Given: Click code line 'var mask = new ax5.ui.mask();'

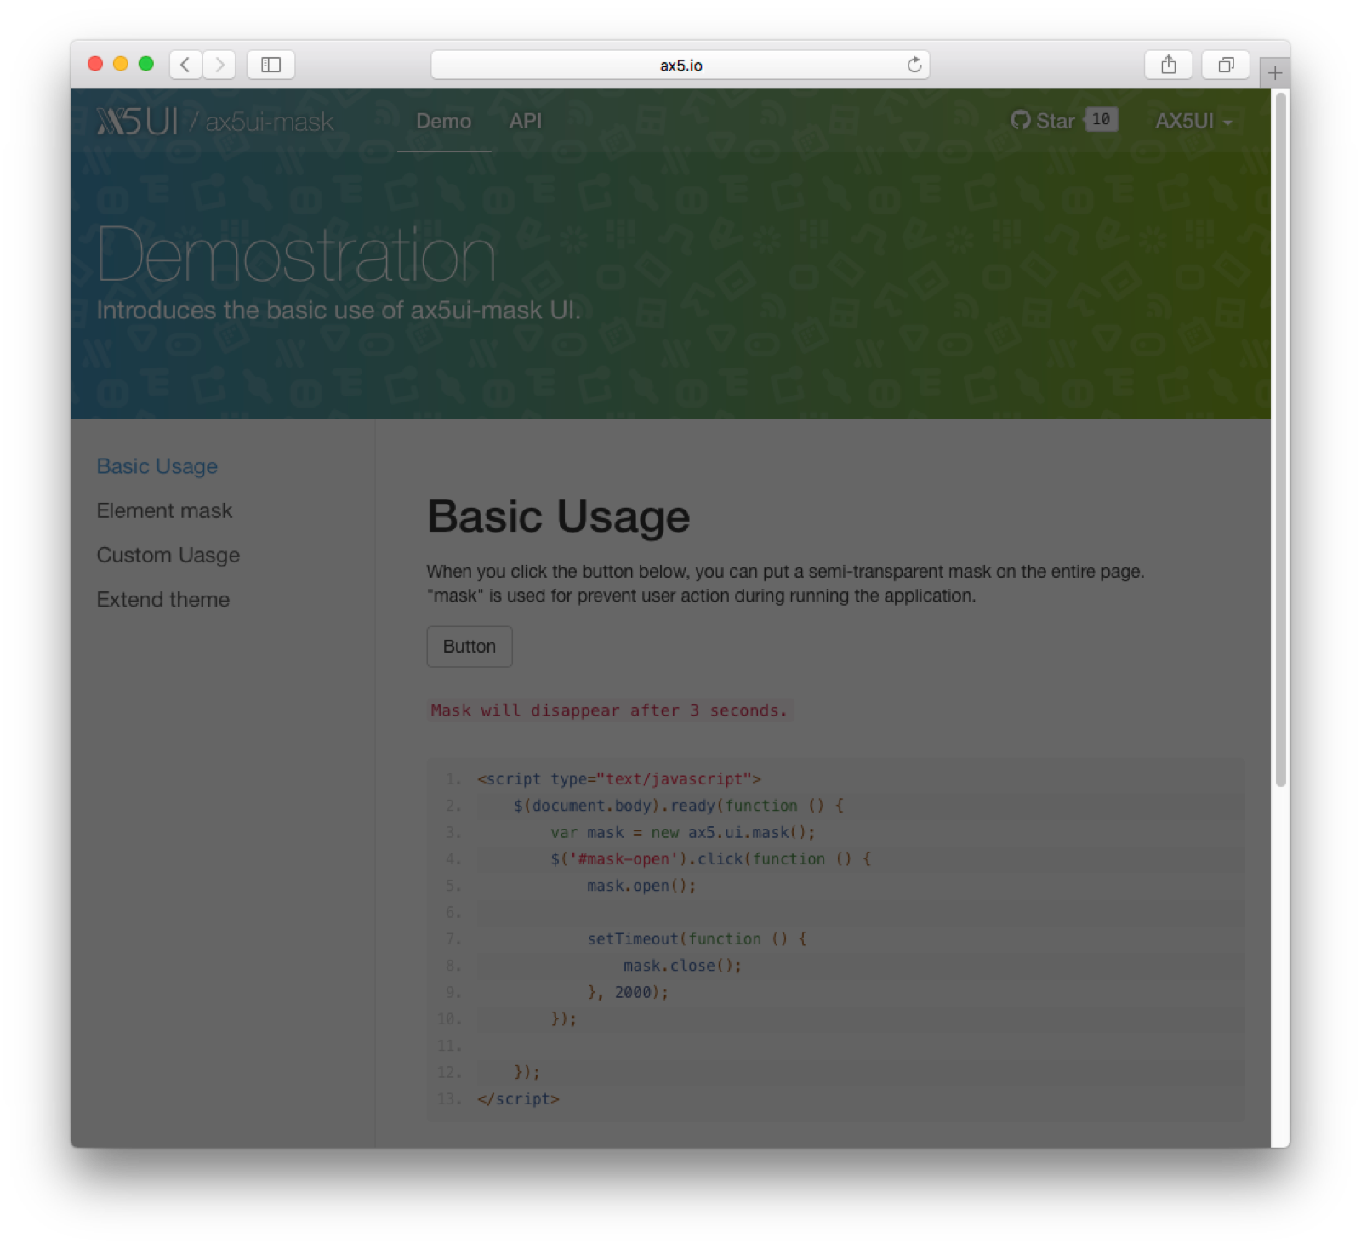Looking at the screenshot, I should 682,832.
